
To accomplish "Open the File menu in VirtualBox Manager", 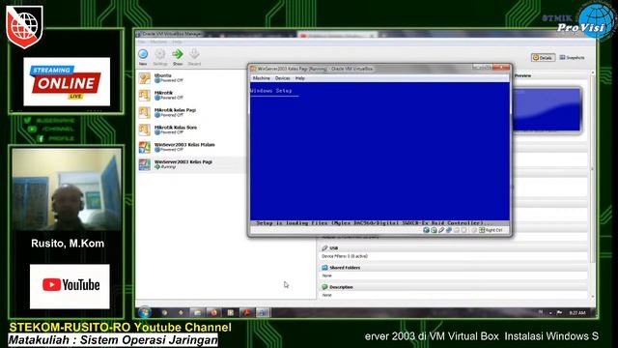I will pos(141,42).
